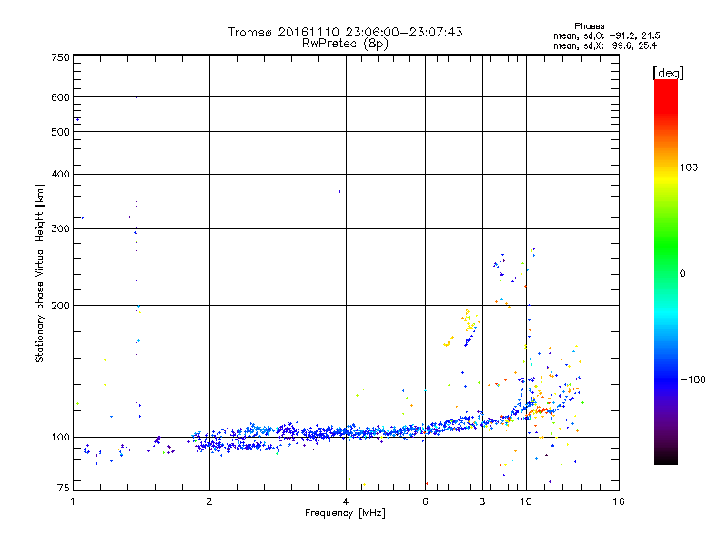Click the y-axis tick label '600'

(60, 97)
